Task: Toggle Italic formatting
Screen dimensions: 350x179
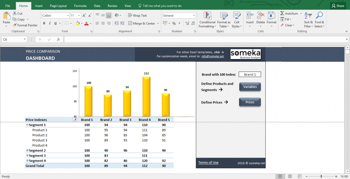Action: tap(50, 23)
